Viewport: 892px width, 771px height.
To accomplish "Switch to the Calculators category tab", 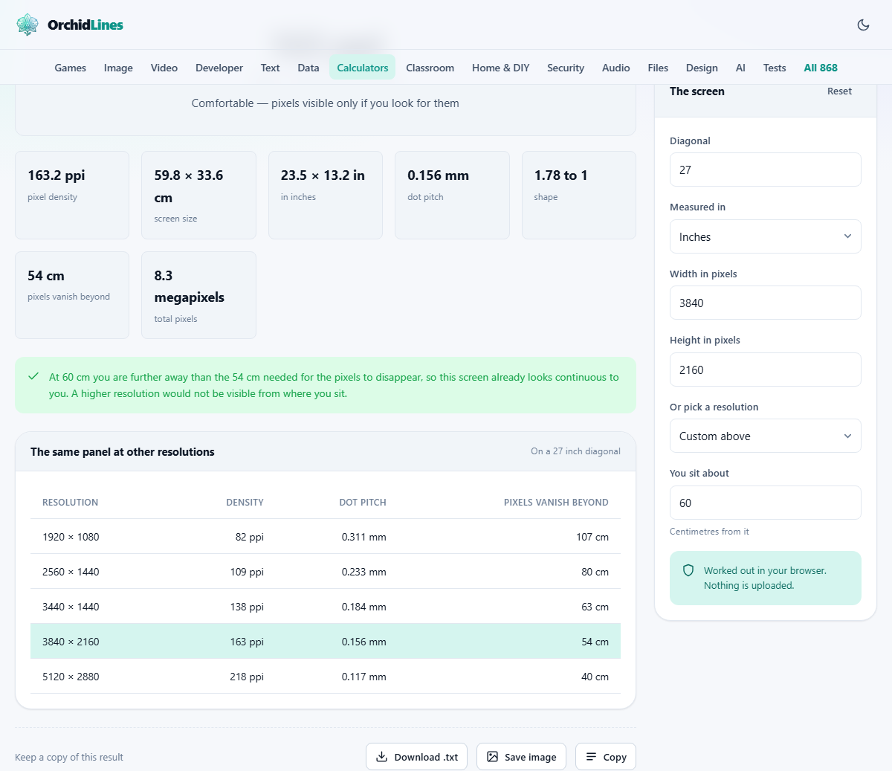I will point(362,68).
